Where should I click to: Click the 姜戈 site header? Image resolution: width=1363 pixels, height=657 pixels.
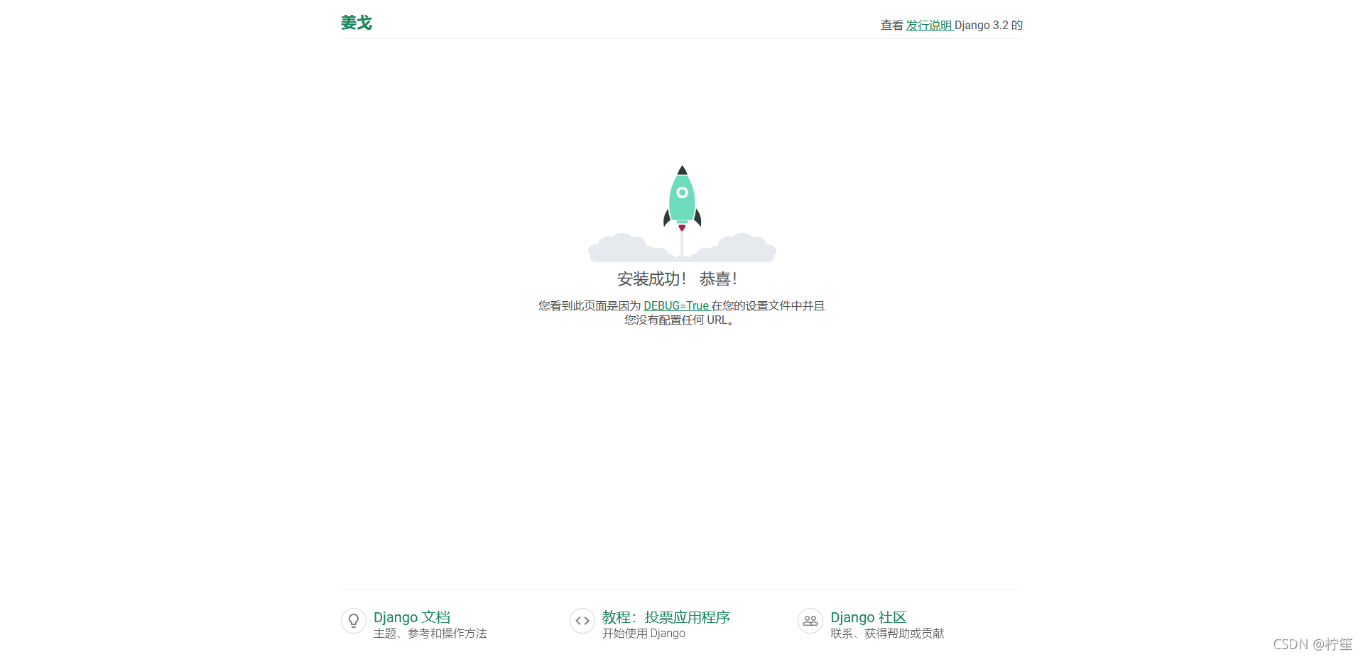tap(356, 22)
